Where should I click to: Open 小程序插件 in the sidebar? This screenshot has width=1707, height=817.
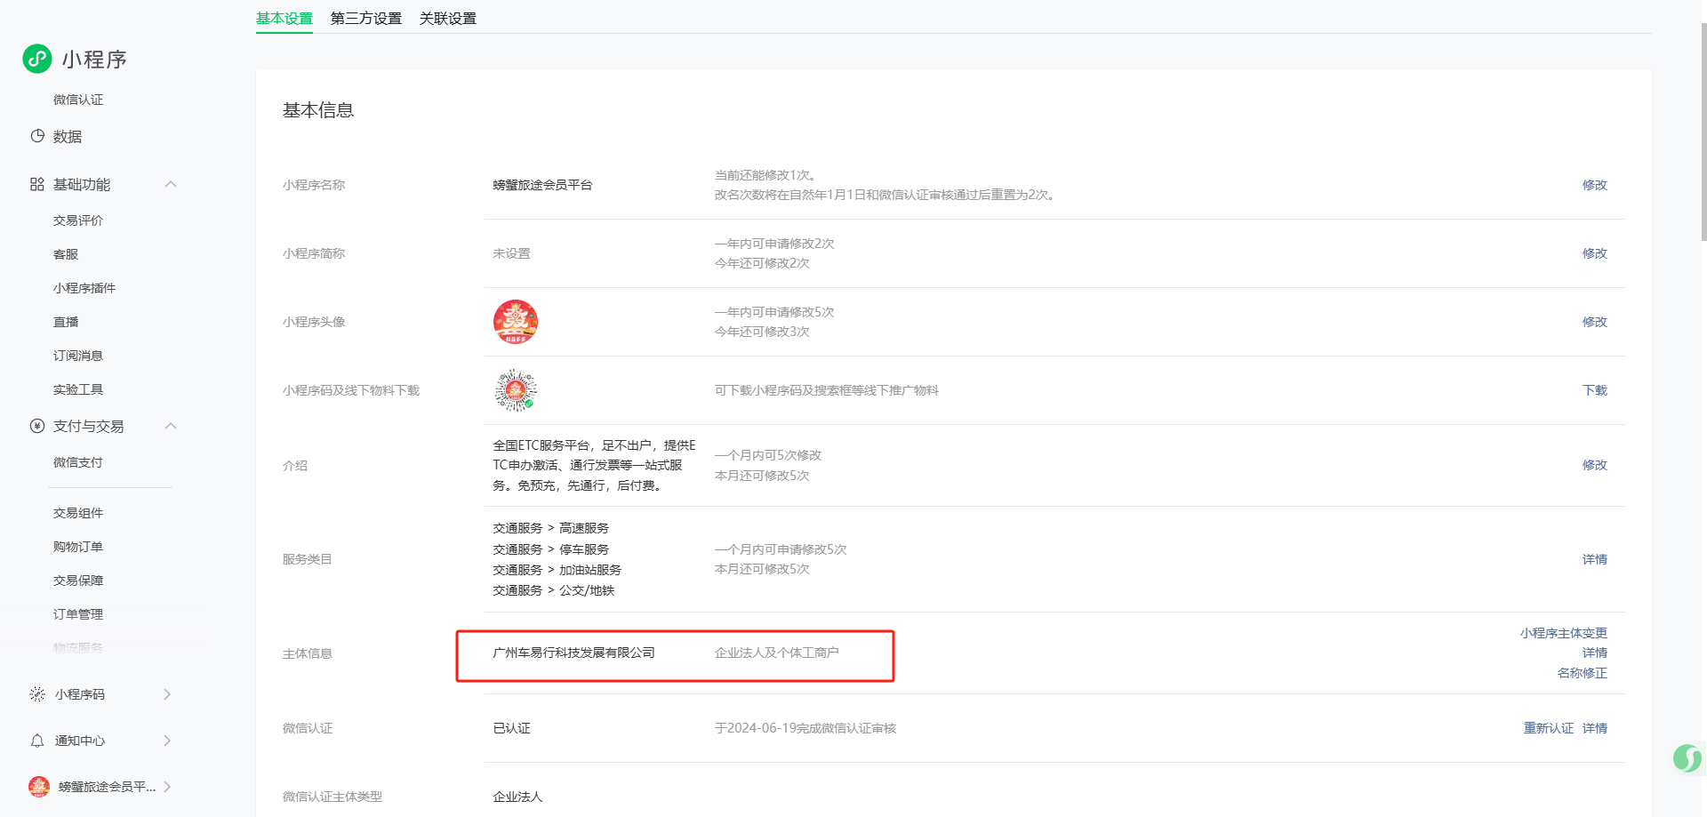click(84, 288)
